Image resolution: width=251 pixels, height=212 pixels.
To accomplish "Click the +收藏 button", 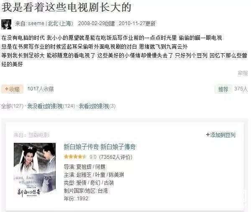I will click(x=12, y=89).
